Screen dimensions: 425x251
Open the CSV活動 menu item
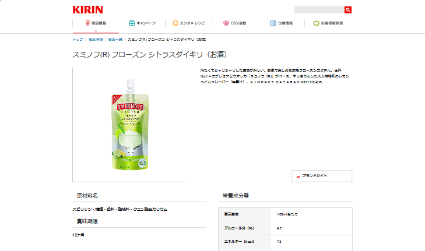click(238, 23)
